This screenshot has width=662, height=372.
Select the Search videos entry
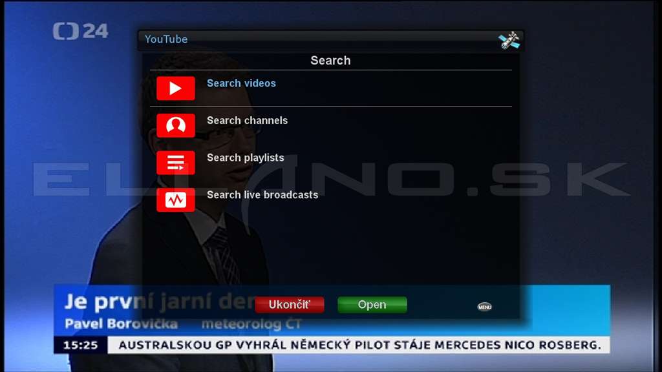pos(330,88)
